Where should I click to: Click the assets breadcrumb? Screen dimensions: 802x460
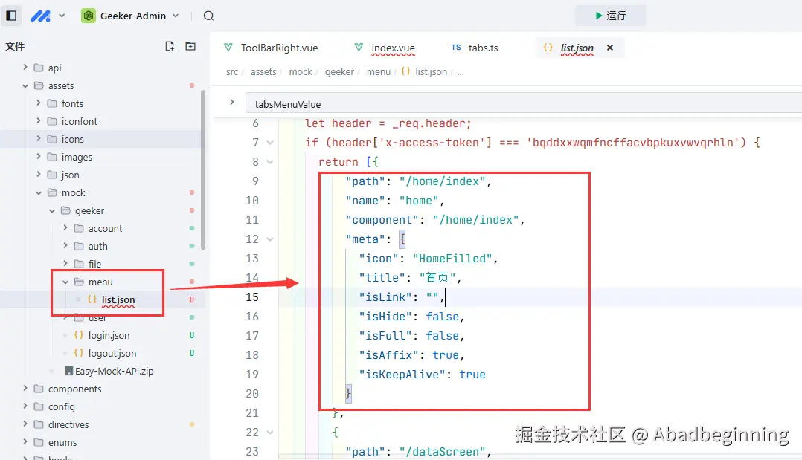pyautogui.click(x=263, y=72)
